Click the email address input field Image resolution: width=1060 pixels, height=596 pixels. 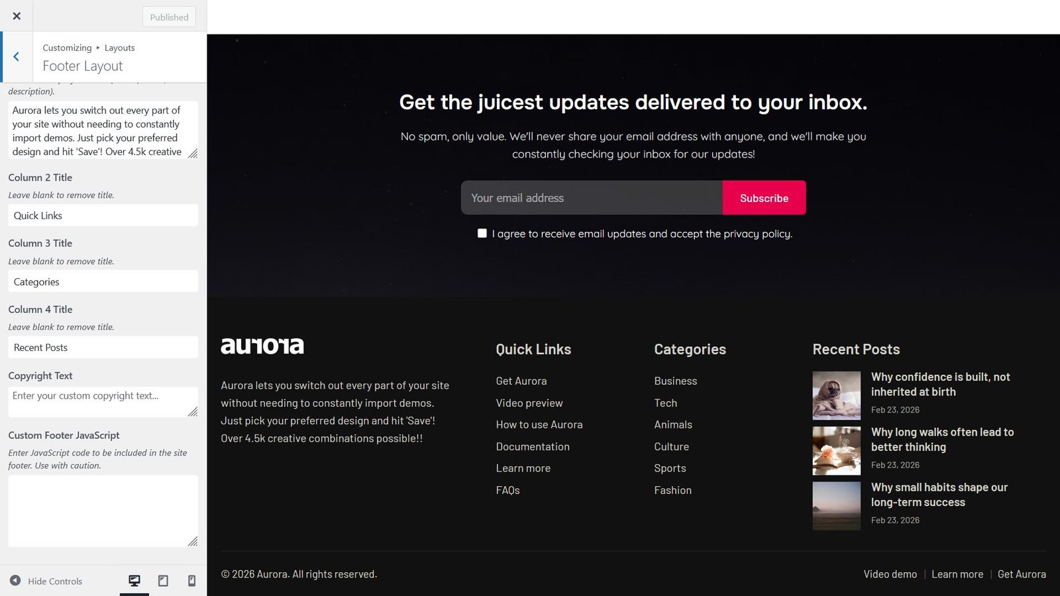591,198
